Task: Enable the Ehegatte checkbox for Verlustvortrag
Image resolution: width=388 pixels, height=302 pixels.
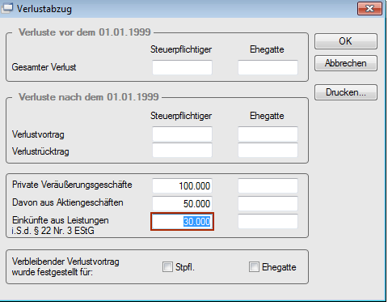Action: (x=254, y=267)
